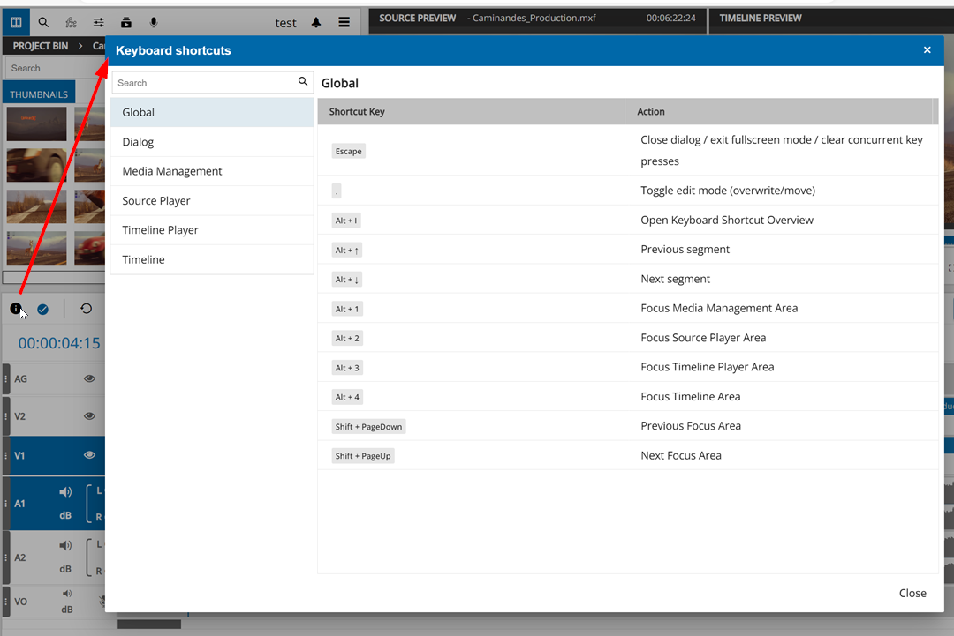The image size is (954, 636).
Task: Click the blue checkmark icon
Action: click(42, 310)
